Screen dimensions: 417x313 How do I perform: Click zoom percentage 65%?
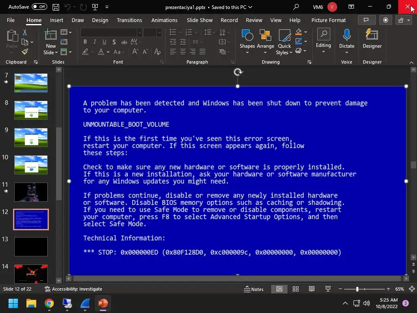(399, 289)
